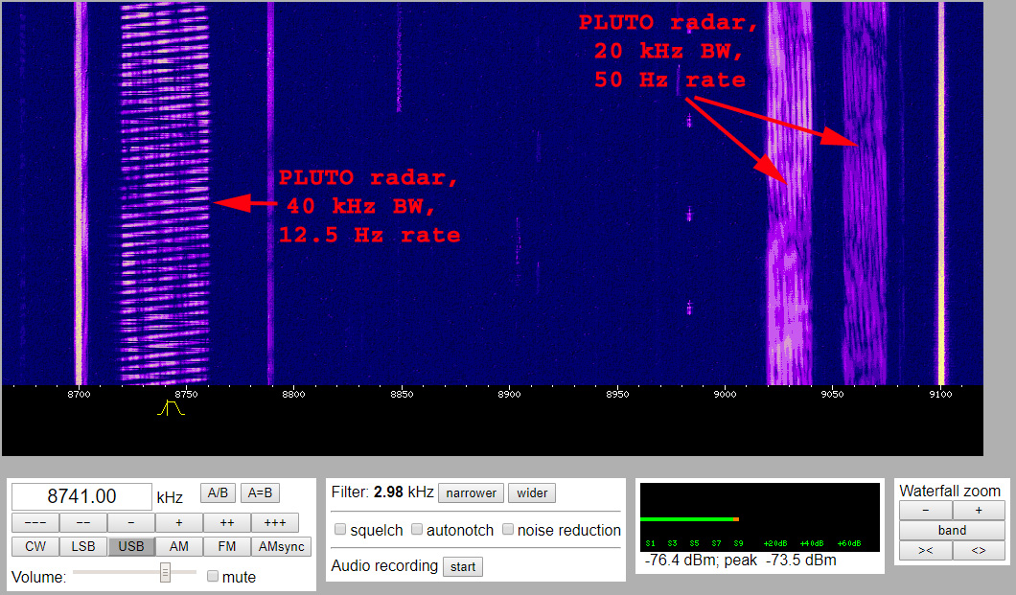Click the yellow passband filter marker on frequency scale

click(x=171, y=408)
